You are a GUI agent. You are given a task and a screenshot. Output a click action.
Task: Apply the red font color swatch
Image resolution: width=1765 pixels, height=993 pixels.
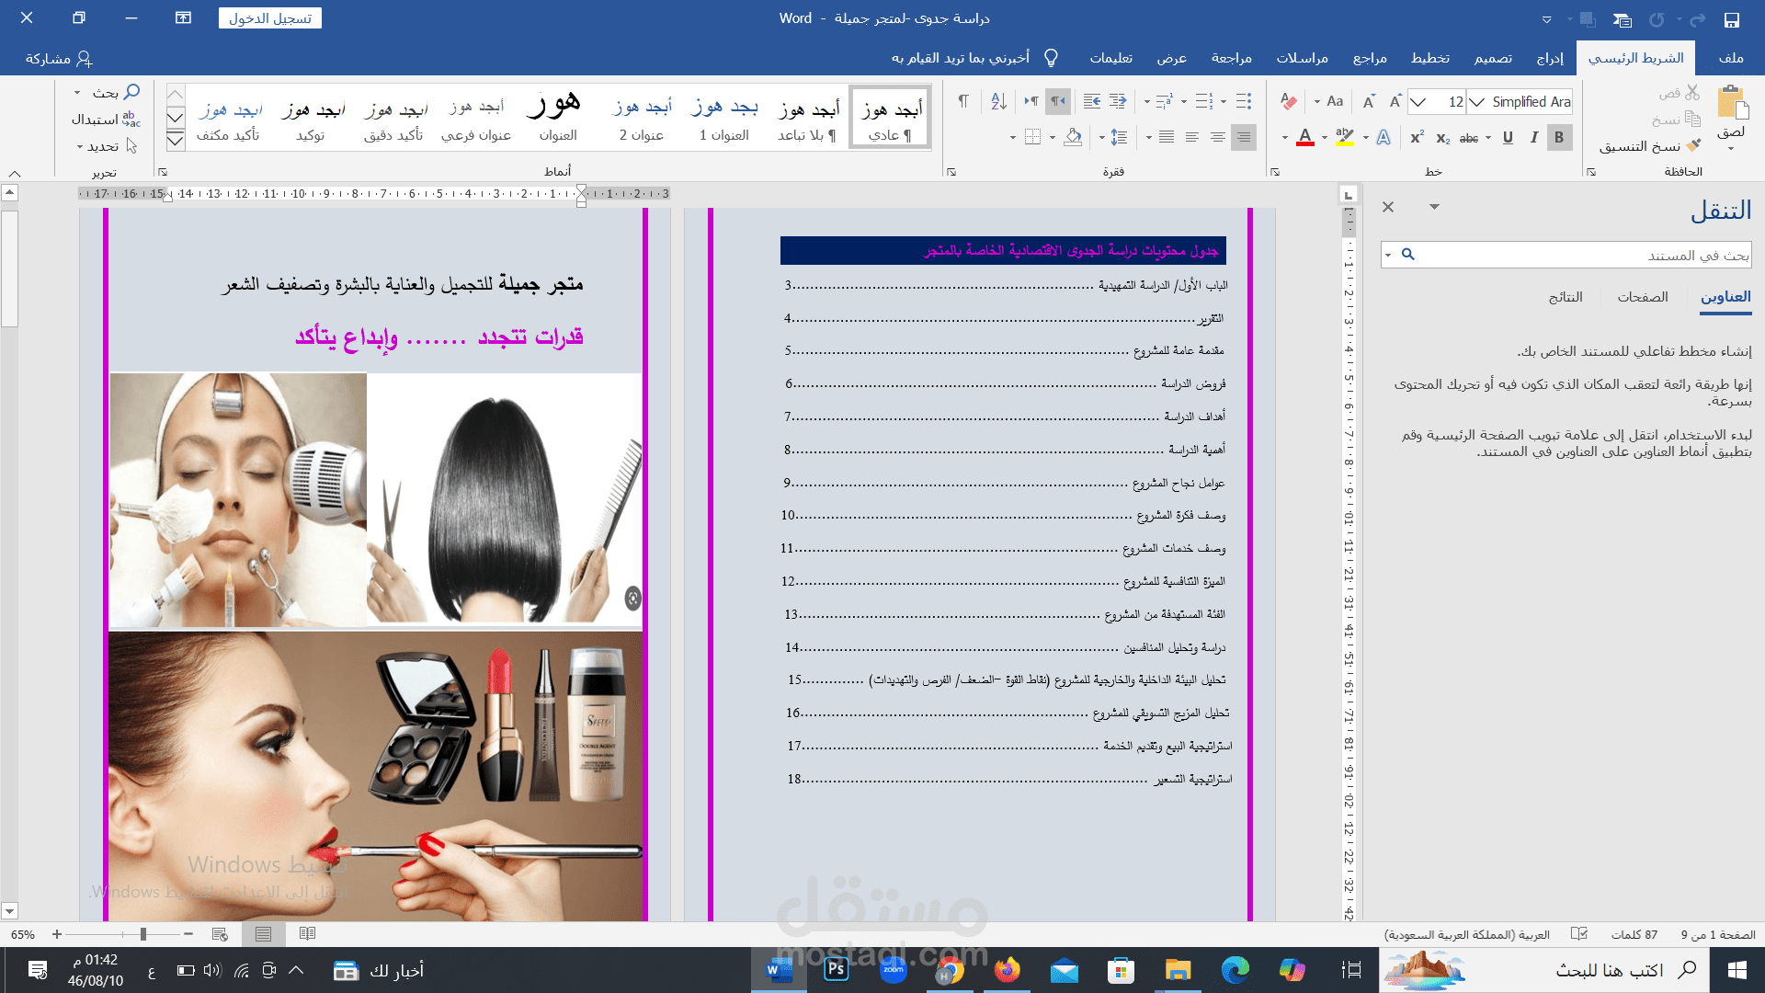1304,138
